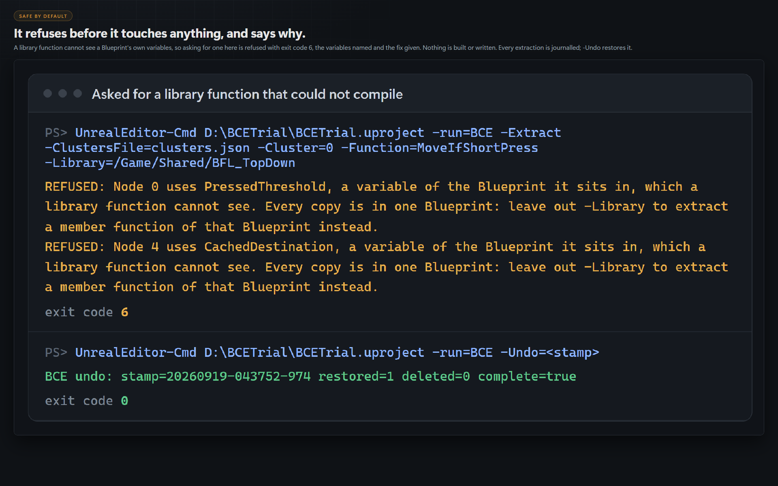The height and width of the screenshot is (486, 778).
Task: Click the first PS> prompt
Action: 56,132
